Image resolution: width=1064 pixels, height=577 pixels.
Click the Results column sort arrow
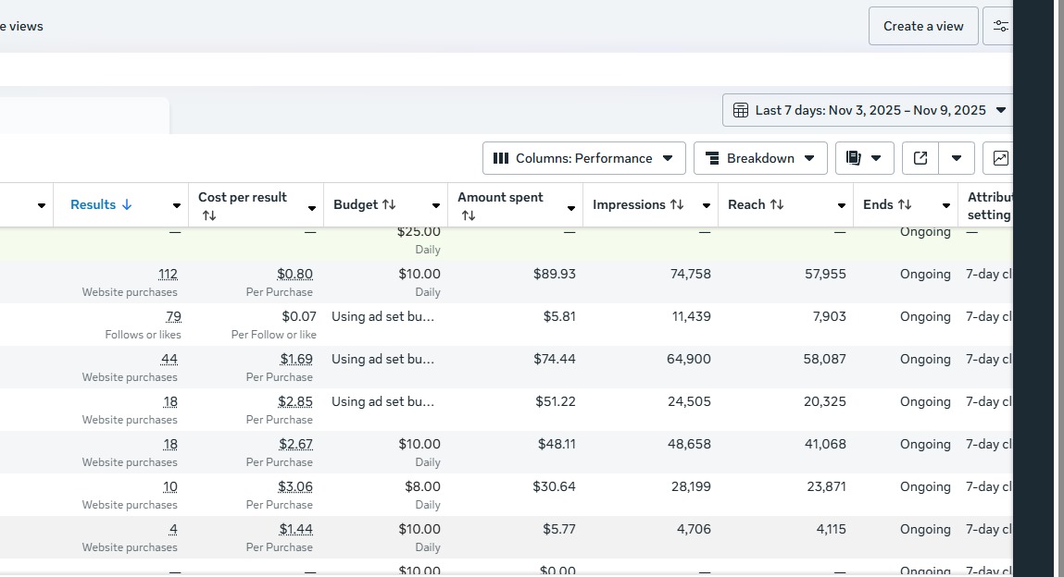(127, 204)
